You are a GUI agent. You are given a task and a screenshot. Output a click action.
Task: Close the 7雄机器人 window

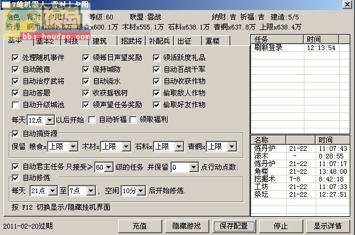click(347, 4)
